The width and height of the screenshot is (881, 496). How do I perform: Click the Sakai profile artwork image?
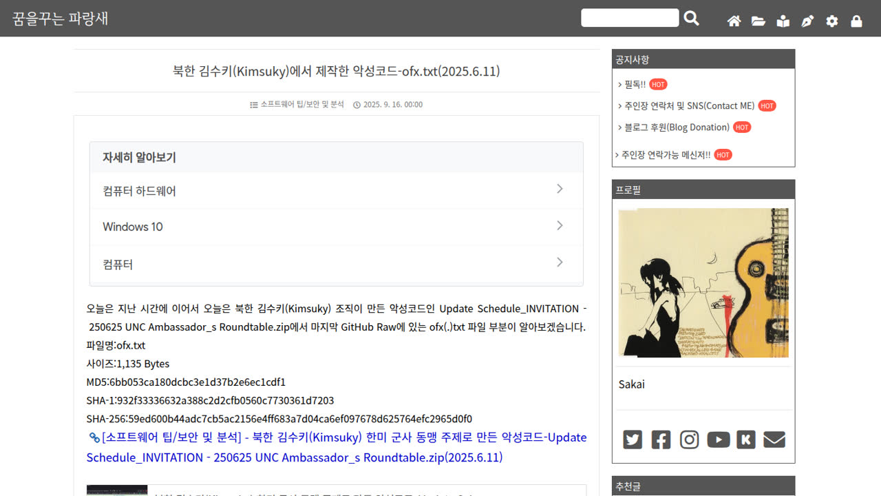click(703, 282)
